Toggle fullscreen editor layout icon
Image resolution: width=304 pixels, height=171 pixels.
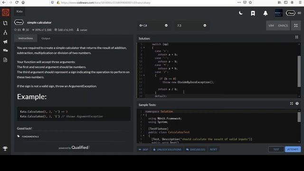pyautogui.click(x=296, y=25)
